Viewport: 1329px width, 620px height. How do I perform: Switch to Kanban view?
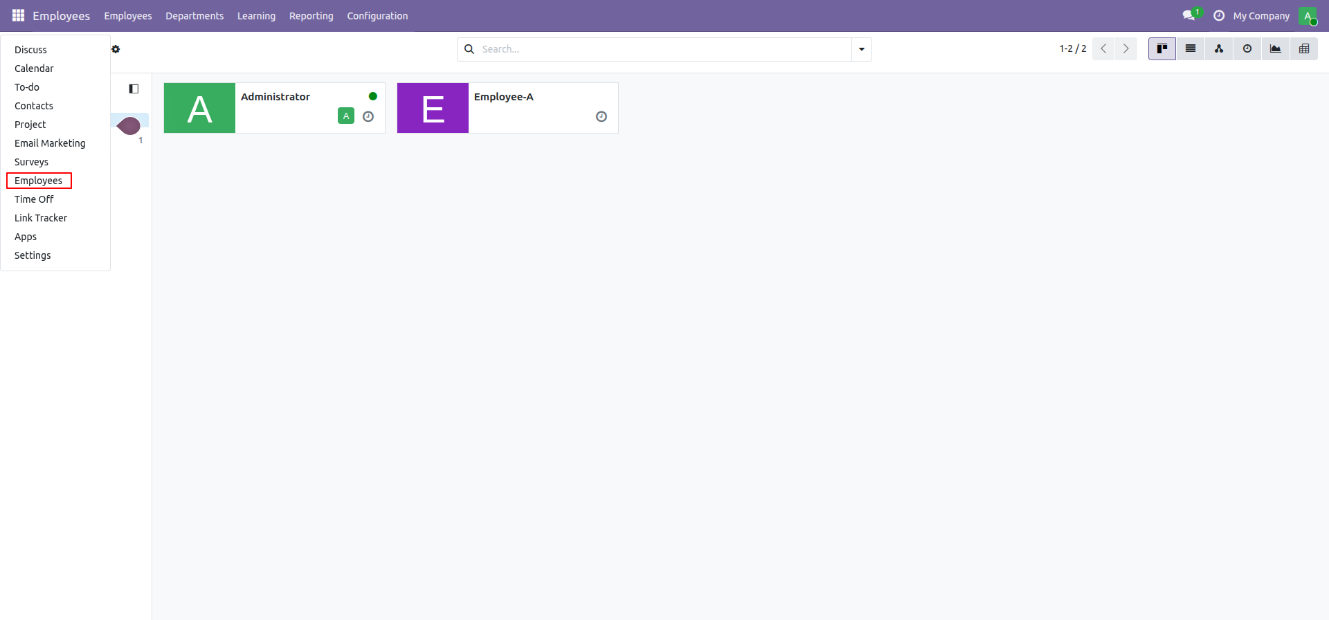[x=1162, y=49]
